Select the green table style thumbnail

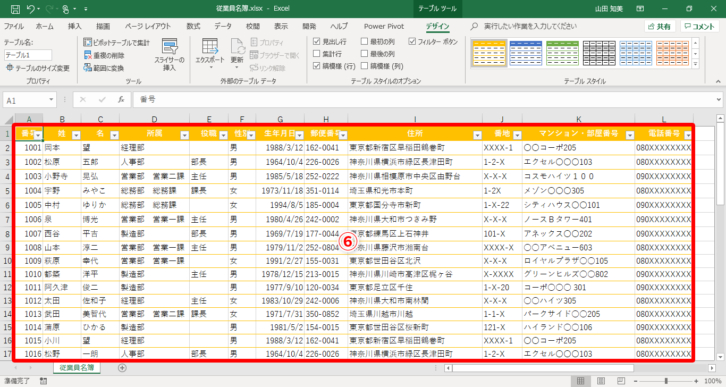pyautogui.click(x=562, y=53)
